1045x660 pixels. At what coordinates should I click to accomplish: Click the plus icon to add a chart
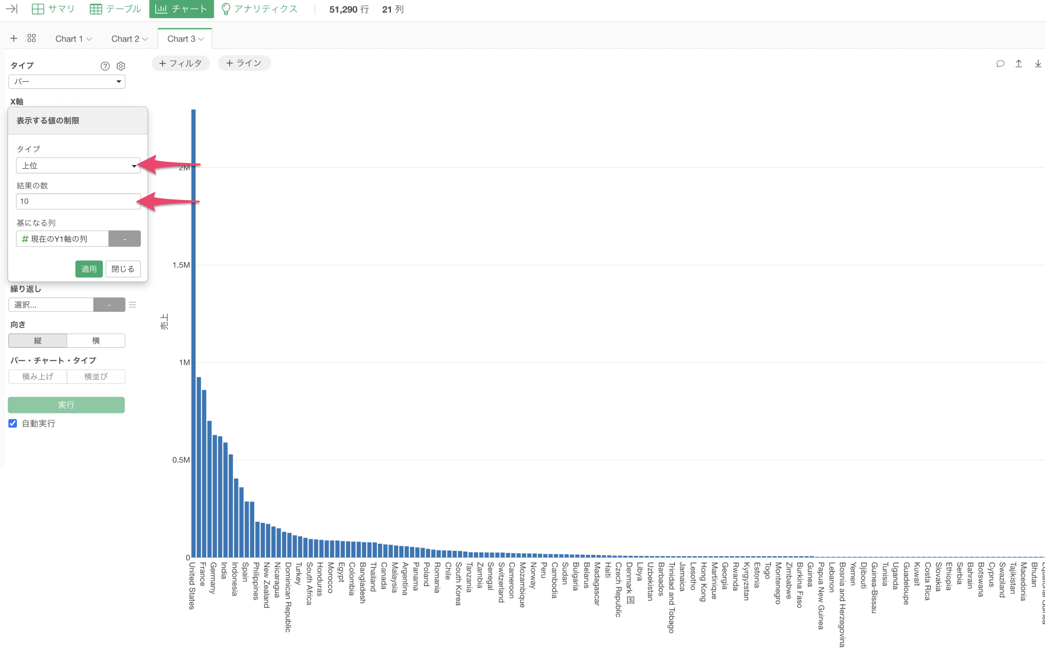(14, 38)
